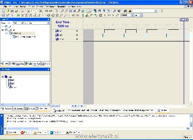Click the lightbulb tips icon
Viewport: 193px width, 140px height.
[162, 11]
